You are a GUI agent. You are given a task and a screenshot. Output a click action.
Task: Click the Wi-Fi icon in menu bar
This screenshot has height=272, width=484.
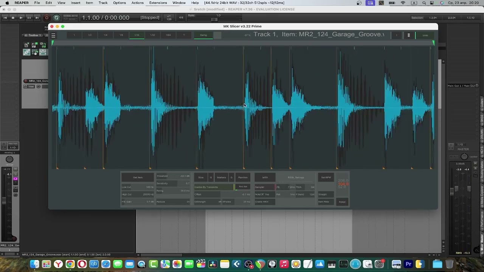403,3
